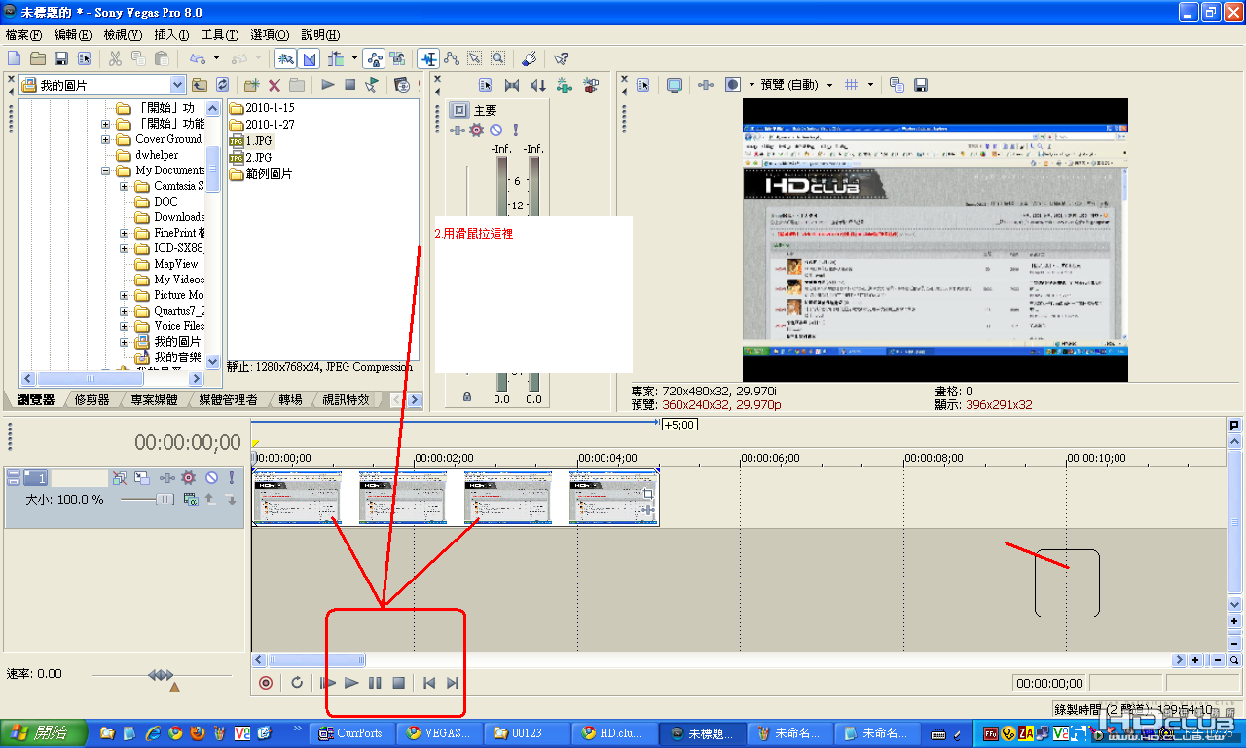Toggle the external monitor preview icon
Viewport: 1246px width, 748px height.
tap(674, 85)
